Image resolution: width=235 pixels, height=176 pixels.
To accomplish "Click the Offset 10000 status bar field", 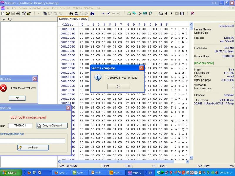I will click(x=117, y=166).
